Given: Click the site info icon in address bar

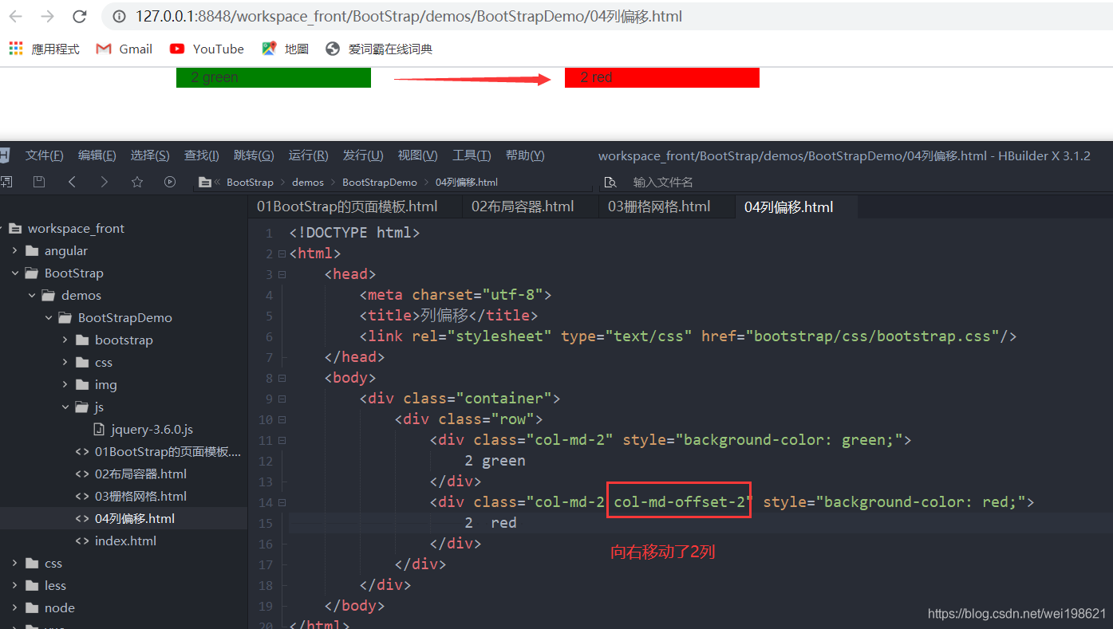Looking at the screenshot, I should pos(119,17).
